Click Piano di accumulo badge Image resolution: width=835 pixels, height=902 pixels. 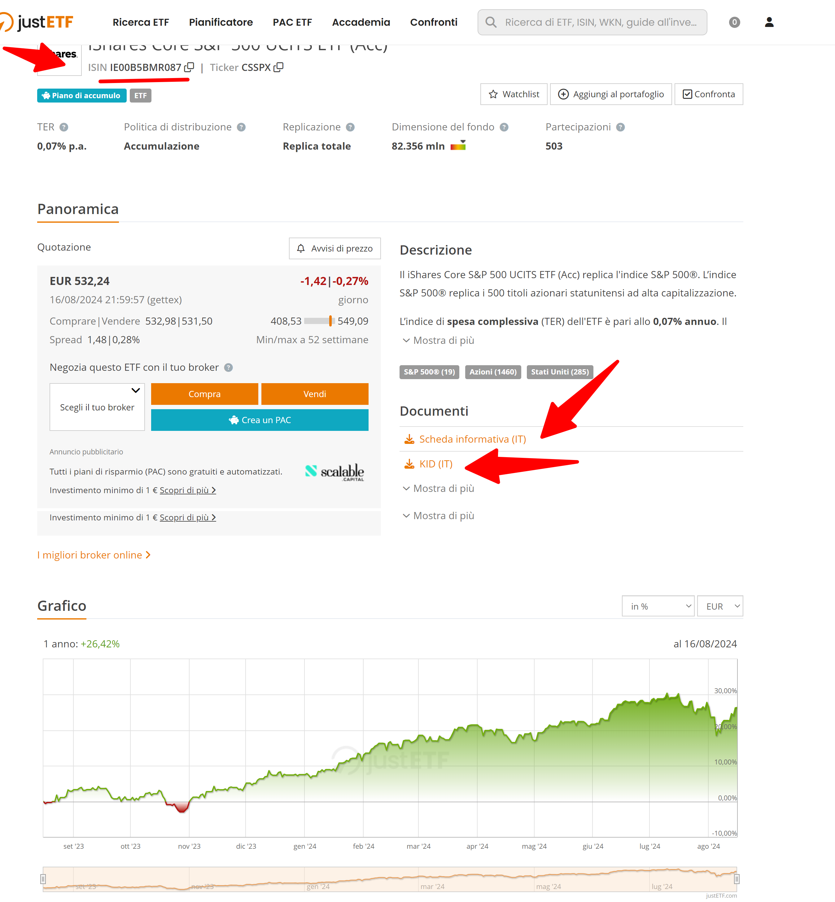[82, 96]
